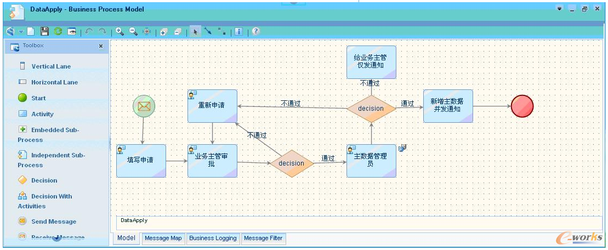Select the red end event node
Image resolution: width=608 pixels, height=250 pixels.
point(521,106)
